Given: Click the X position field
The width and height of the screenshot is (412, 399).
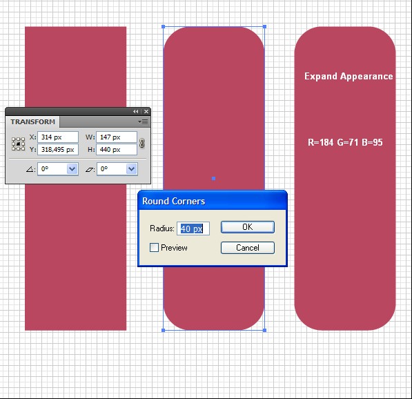Looking at the screenshot, I should click(58, 137).
